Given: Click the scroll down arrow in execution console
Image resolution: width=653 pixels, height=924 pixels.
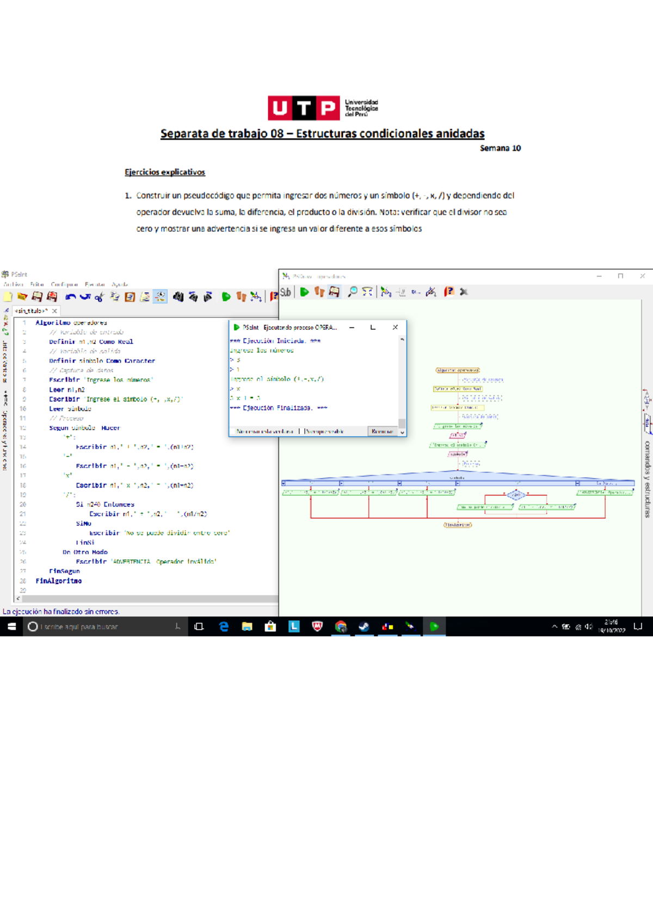Looking at the screenshot, I should pyautogui.click(x=402, y=433).
